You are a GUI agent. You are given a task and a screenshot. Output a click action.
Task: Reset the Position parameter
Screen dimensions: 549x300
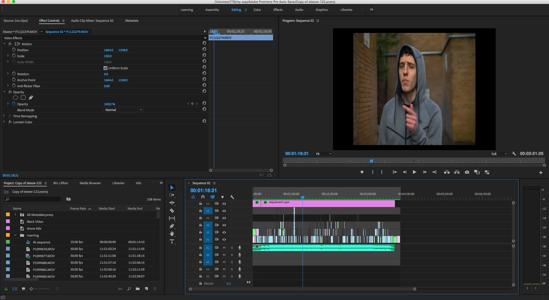click(204, 49)
